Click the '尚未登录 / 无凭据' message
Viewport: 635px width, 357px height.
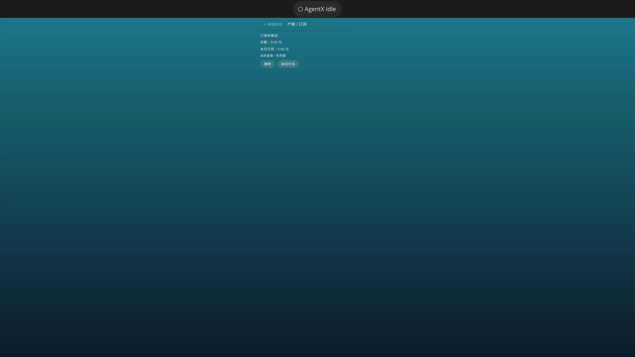click(x=273, y=56)
